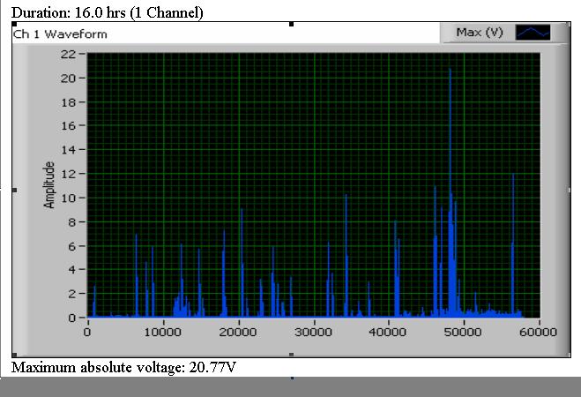Click the Duration: 16.0 hrs caption
The width and height of the screenshot is (581, 397).
pos(108,13)
